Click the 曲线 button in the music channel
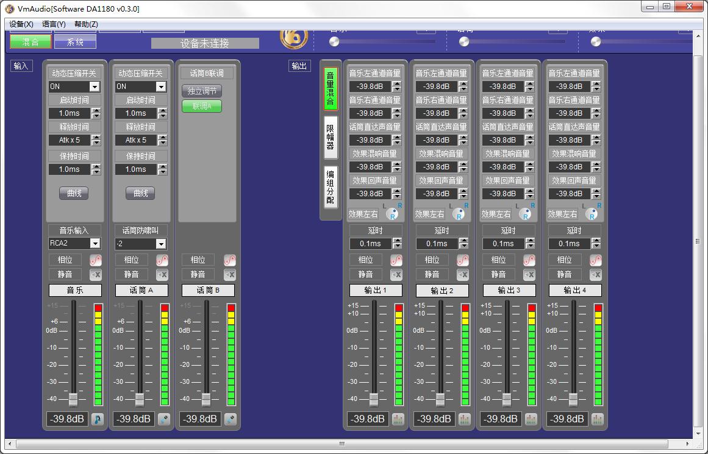This screenshot has height=454, width=708. [74, 193]
